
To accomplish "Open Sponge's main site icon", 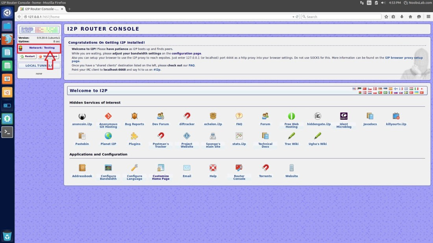I will pyautogui.click(x=213, y=136).
